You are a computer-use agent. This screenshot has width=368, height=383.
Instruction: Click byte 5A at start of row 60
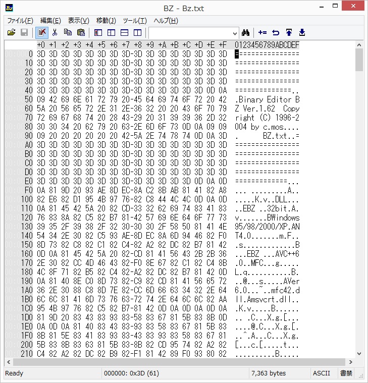tap(41, 108)
